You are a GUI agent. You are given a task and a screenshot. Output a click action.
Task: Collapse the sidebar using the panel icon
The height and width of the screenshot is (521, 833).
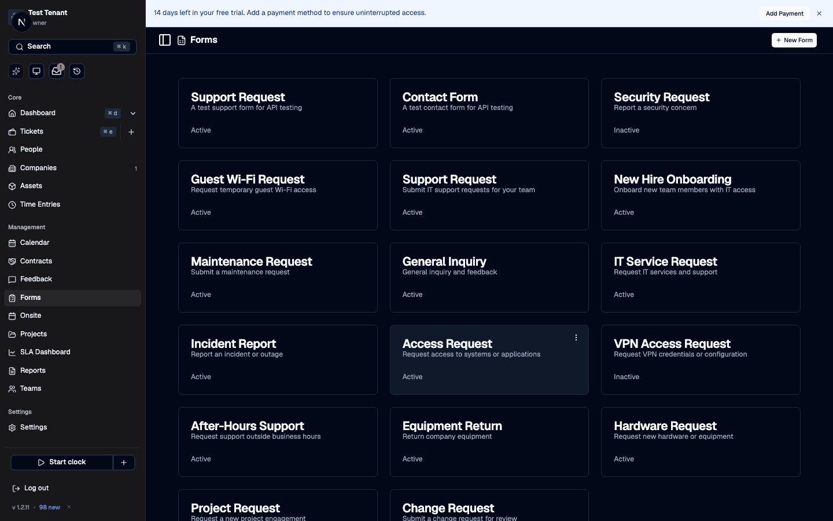tap(165, 40)
